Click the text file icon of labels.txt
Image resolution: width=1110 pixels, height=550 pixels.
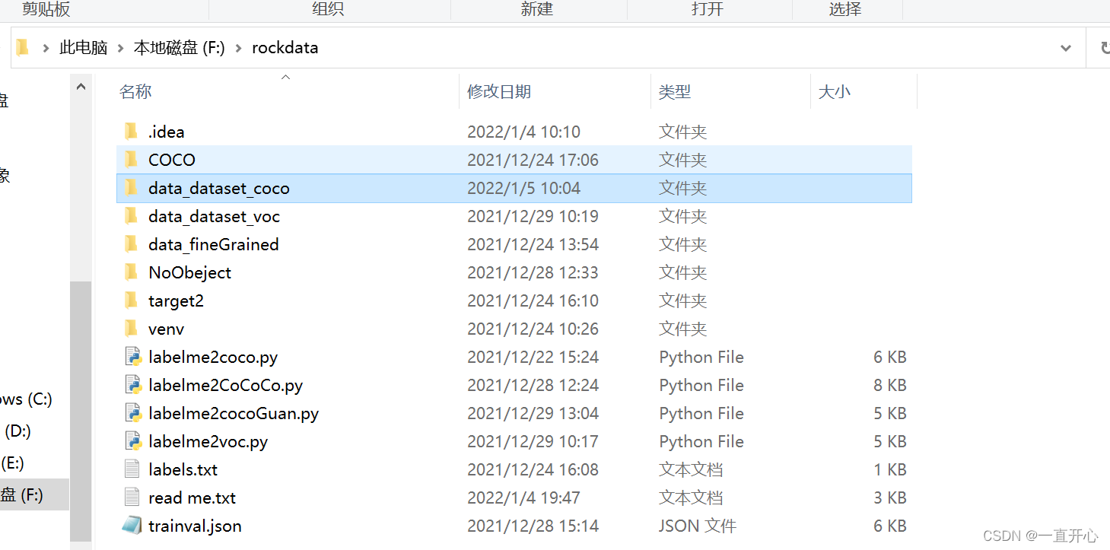point(132,469)
